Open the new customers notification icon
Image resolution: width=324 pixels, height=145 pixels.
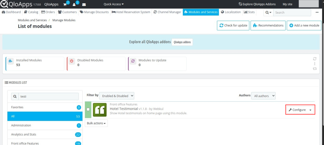point(74,4)
